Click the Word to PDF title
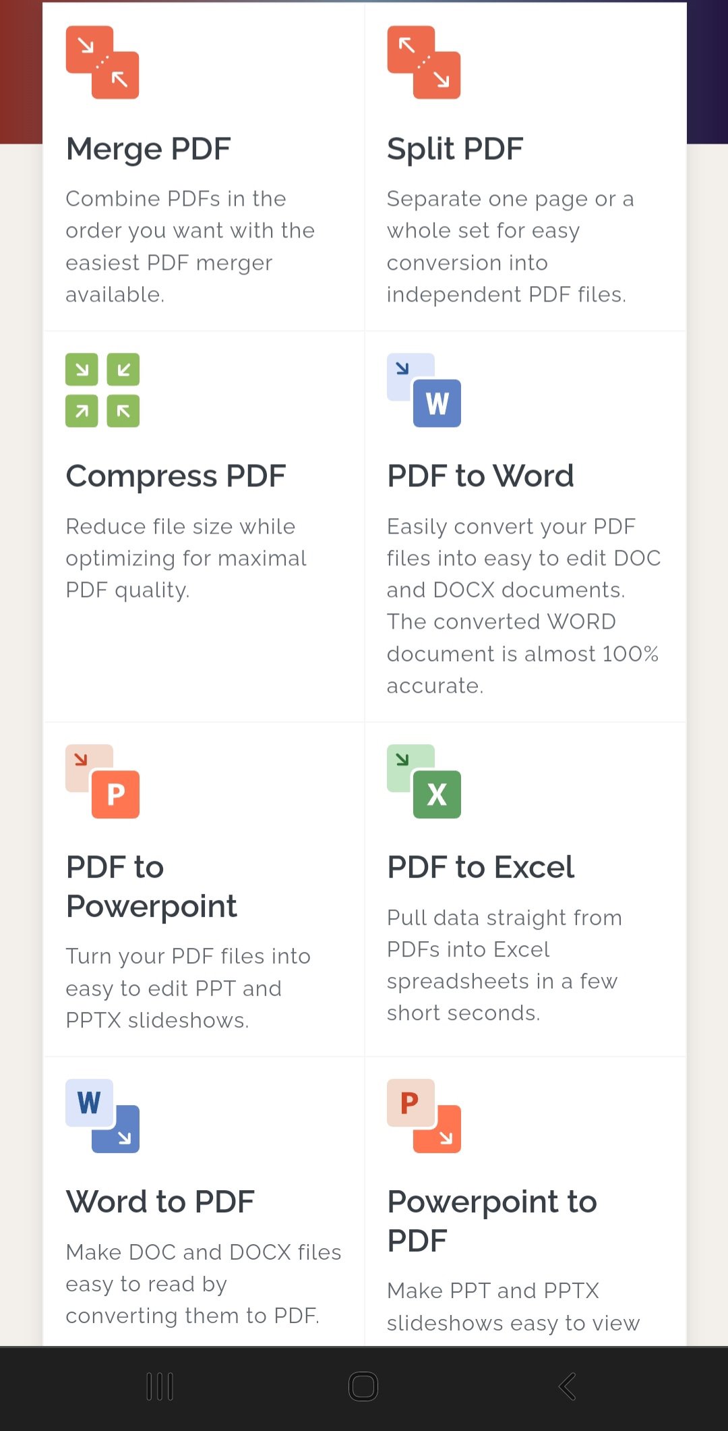 pyautogui.click(x=160, y=1202)
